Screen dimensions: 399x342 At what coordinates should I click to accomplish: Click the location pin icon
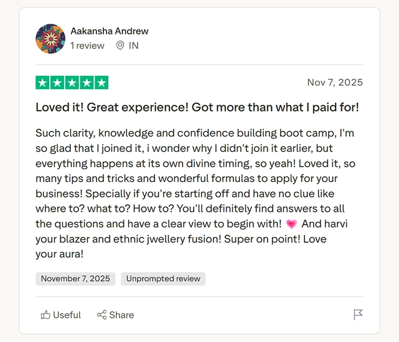[x=120, y=45]
